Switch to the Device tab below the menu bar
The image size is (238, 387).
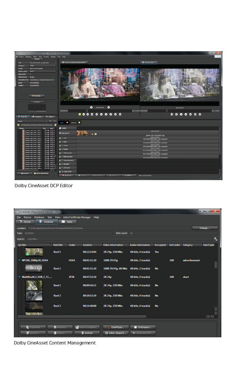click(x=25, y=221)
